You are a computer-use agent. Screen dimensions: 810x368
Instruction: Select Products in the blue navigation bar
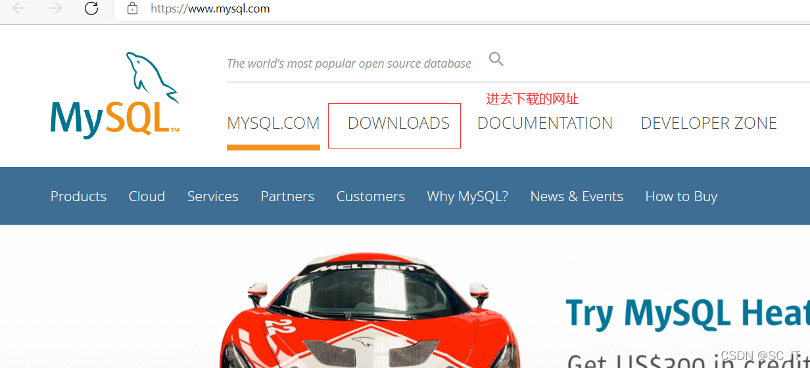coord(78,196)
